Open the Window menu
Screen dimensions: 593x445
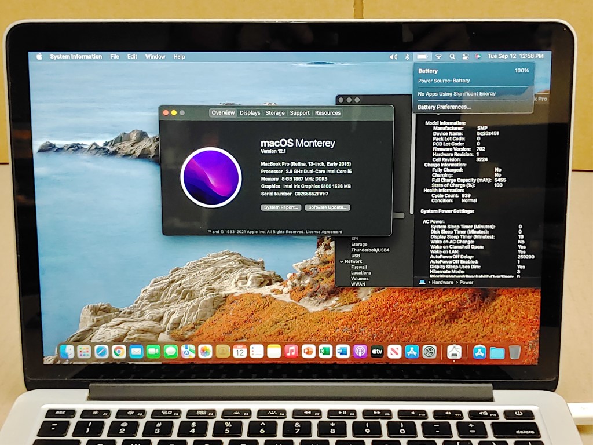click(155, 56)
